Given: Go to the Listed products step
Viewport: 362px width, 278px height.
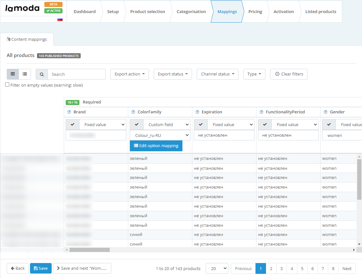Looking at the screenshot, I should click(321, 11).
